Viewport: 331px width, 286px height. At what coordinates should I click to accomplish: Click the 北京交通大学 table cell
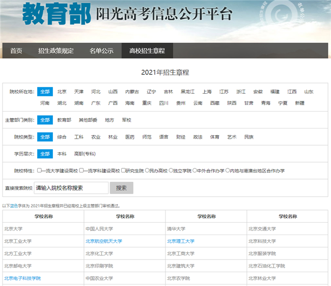(287, 229)
